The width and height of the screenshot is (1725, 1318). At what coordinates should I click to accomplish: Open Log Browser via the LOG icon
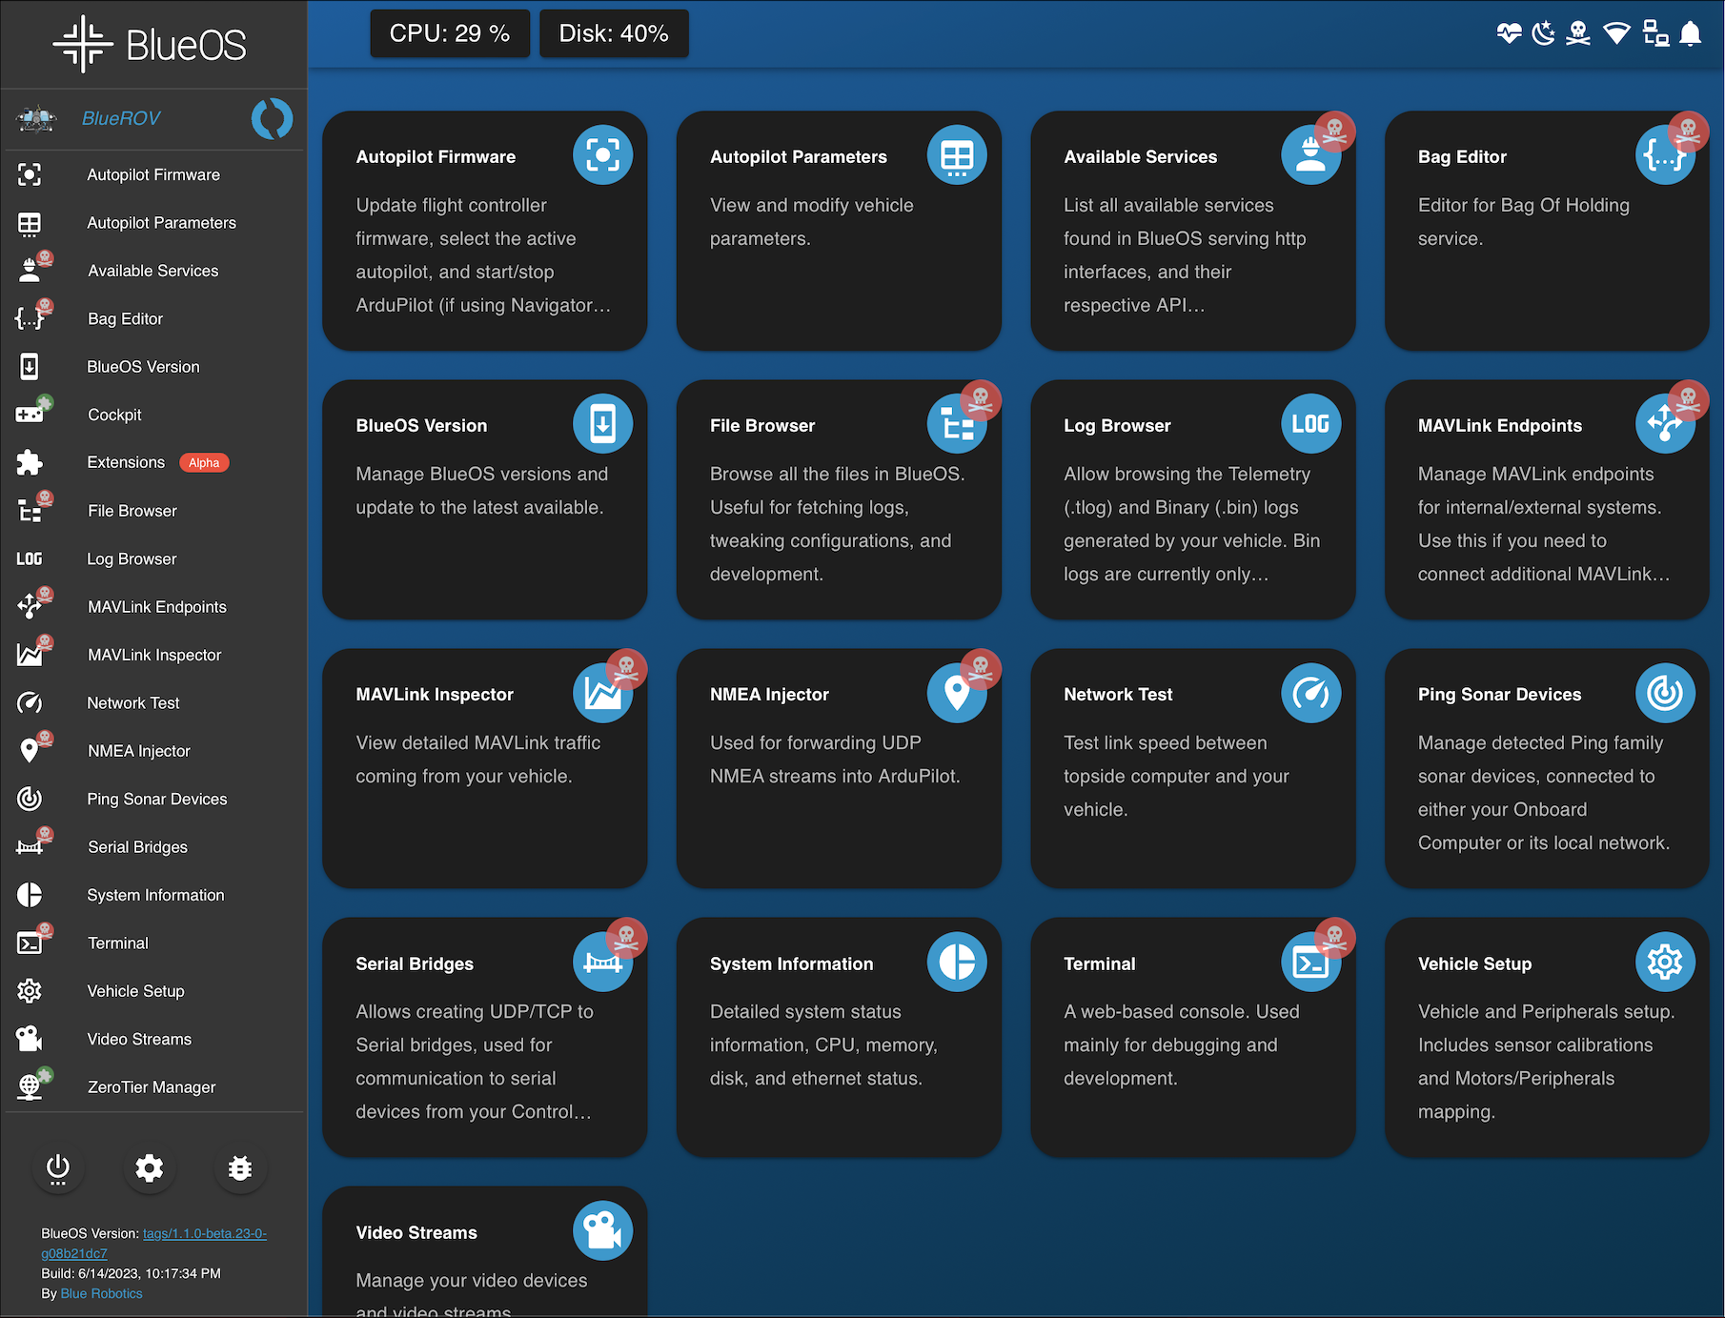pyautogui.click(x=1310, y=424)
